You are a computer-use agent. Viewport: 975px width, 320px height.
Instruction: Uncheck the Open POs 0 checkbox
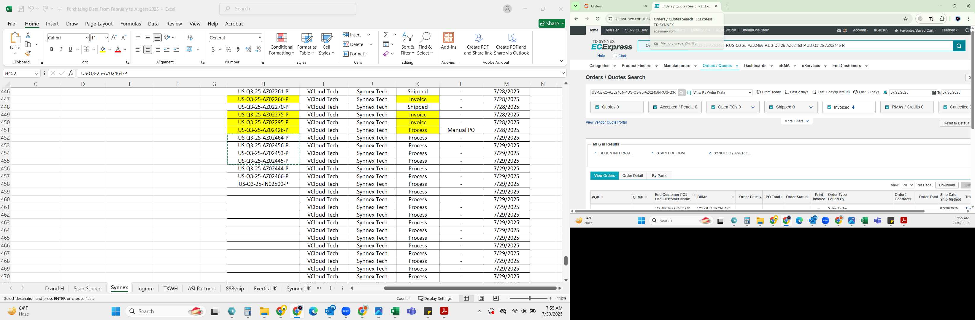pos(713,107)
